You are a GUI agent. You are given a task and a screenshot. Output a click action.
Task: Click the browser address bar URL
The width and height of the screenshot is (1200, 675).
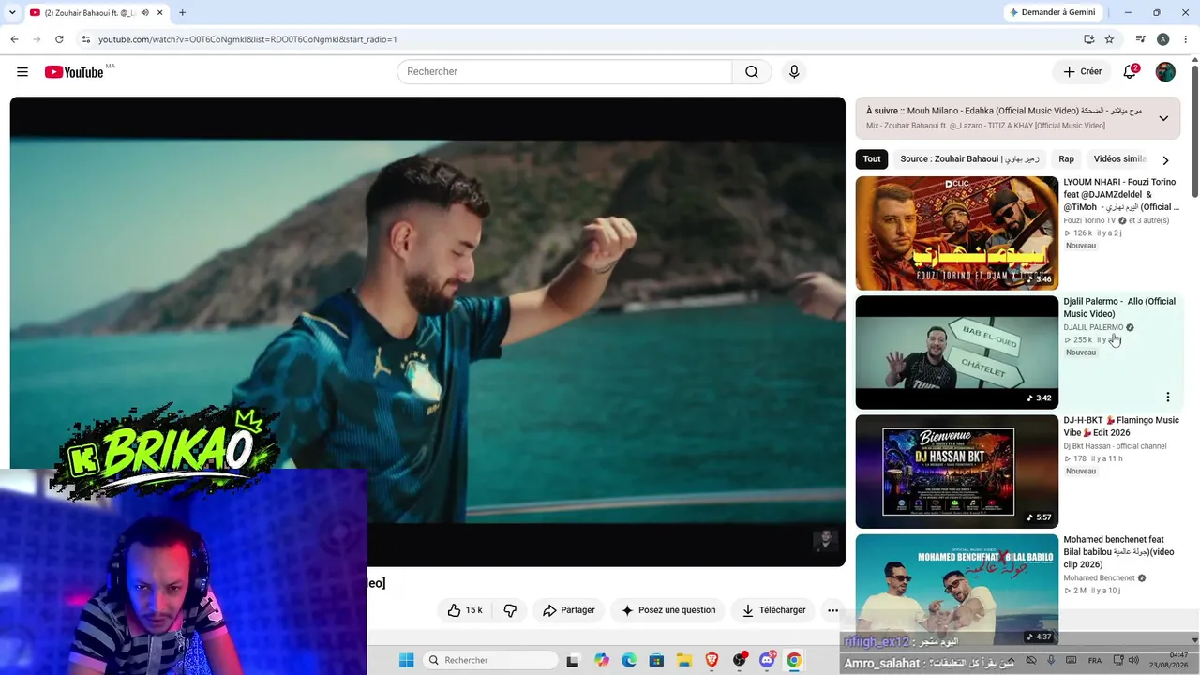click(247, 39)
